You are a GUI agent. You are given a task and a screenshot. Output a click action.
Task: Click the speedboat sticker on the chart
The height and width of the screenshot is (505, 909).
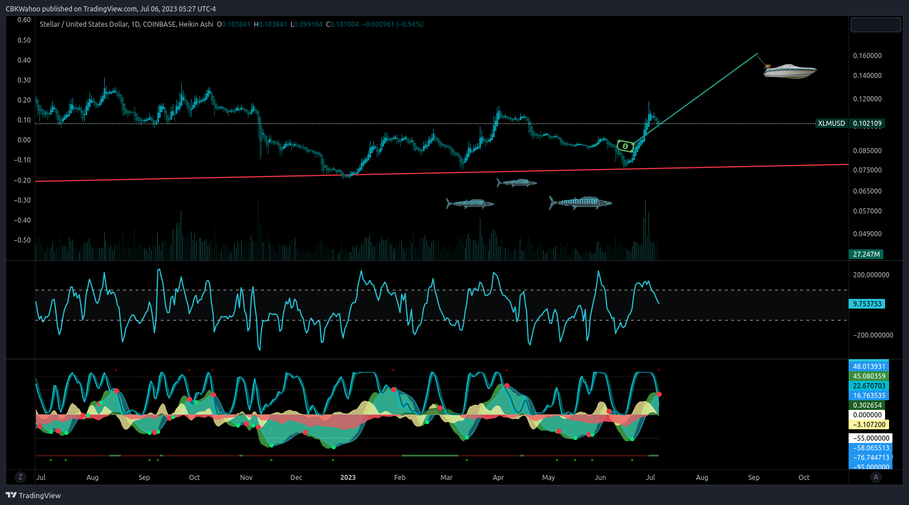pos(790,71)
